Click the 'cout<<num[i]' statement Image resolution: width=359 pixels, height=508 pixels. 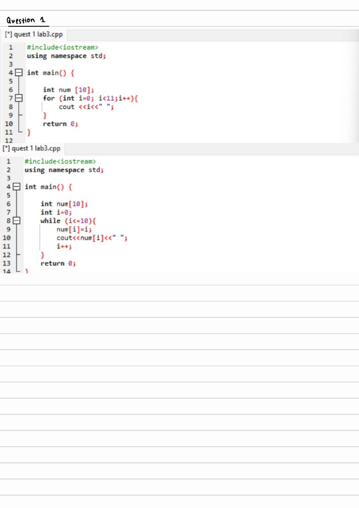coord(91,238)
